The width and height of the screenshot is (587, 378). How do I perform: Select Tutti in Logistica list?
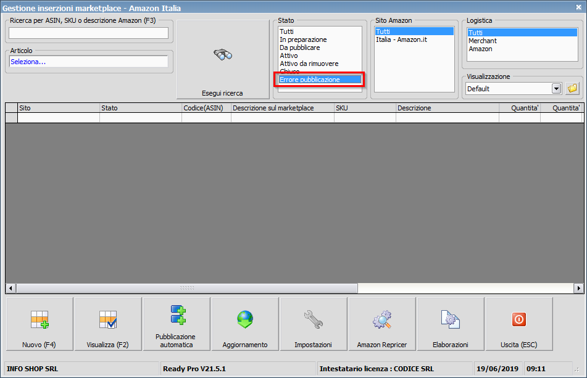pos(522,33)
